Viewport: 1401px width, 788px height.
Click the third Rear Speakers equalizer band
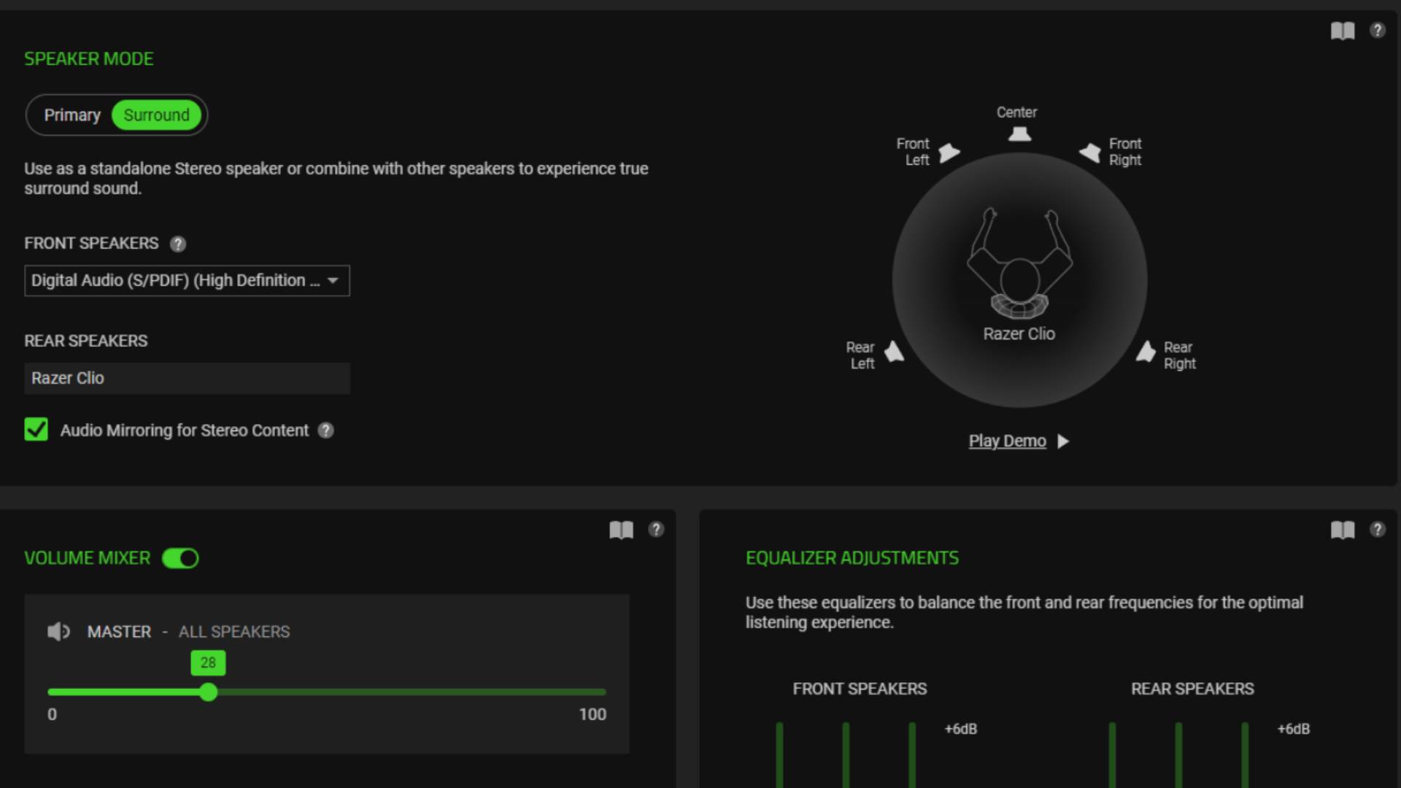(1245, 754)
